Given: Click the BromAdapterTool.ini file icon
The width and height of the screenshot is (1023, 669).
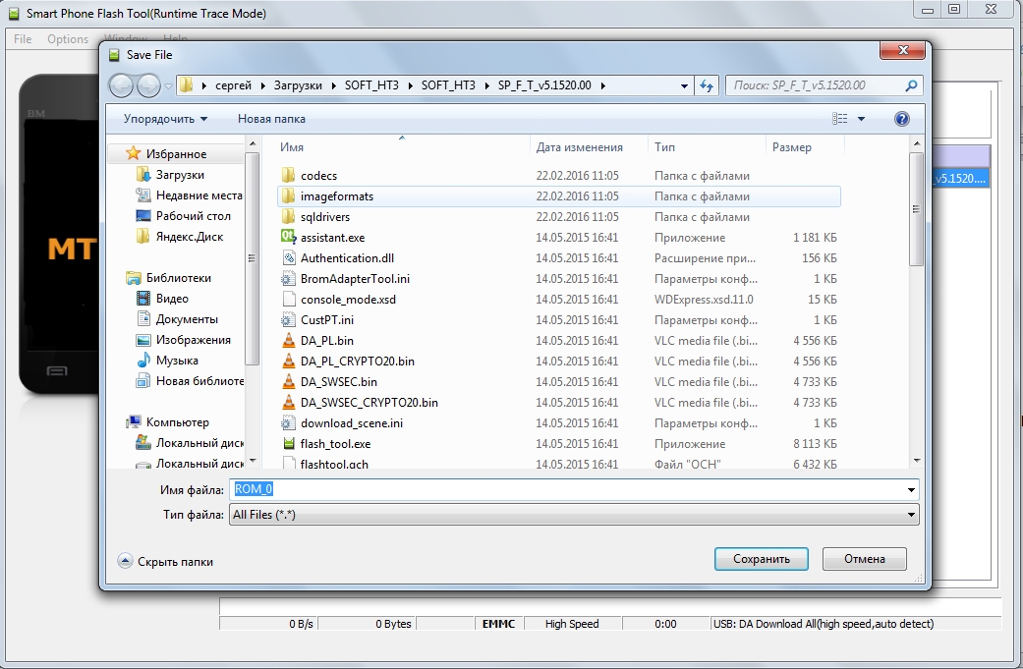Looking at the screenshot, I should 288,278.
